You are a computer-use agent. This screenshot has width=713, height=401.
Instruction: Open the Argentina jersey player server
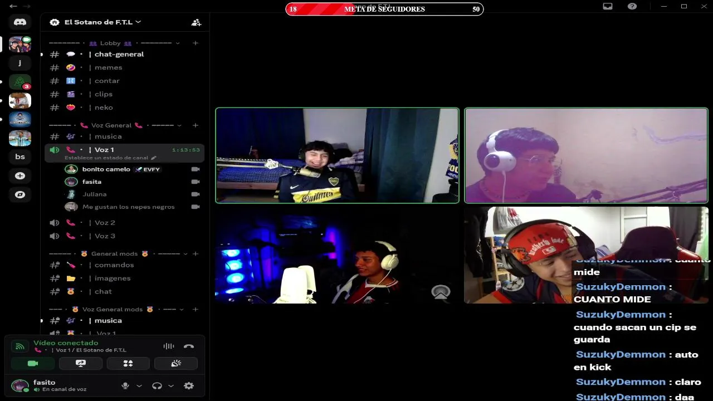coord(20,138)
